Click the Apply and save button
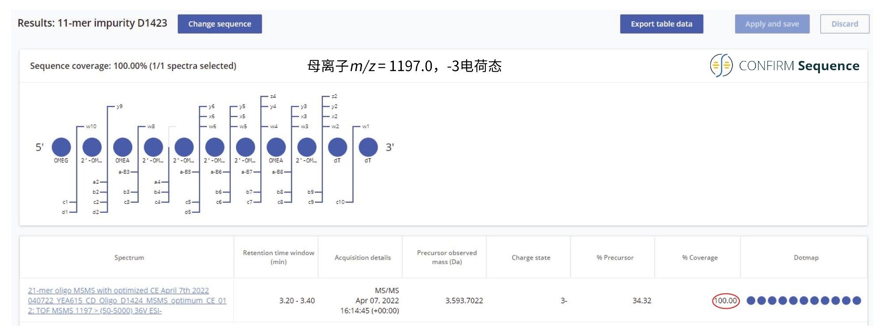 (x=772, y=24)
